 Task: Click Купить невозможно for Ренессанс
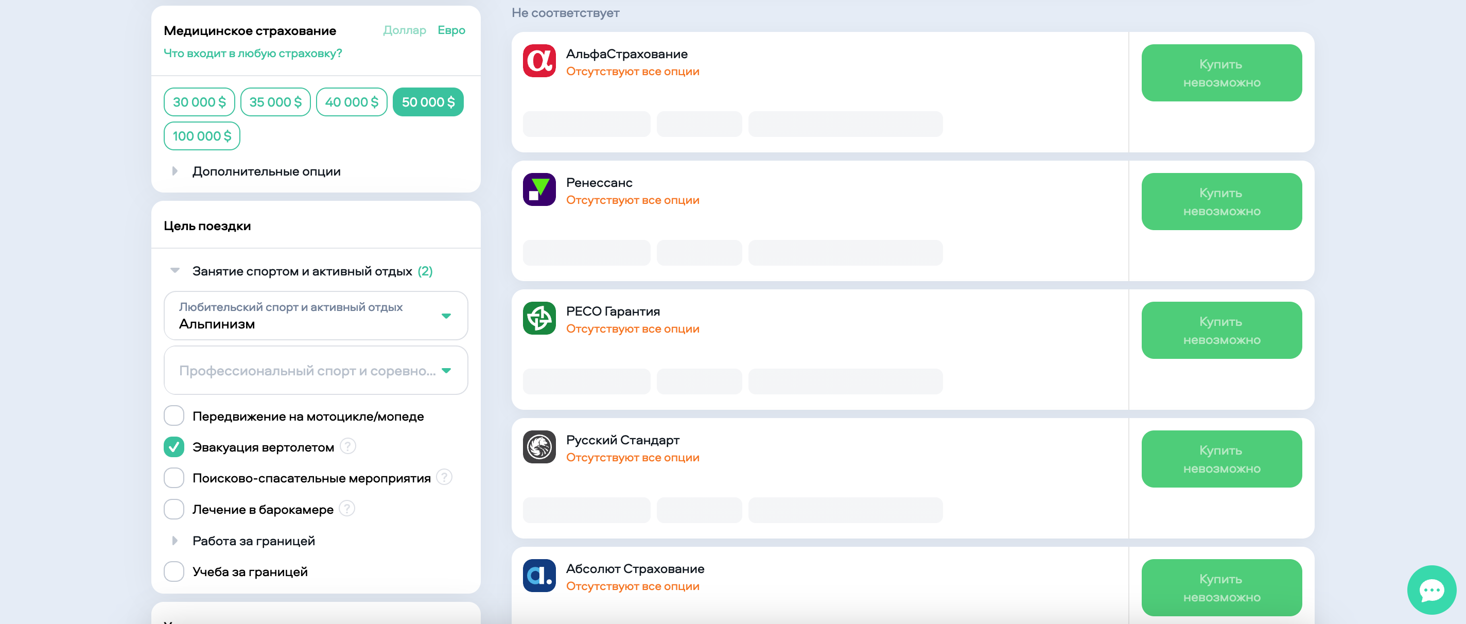tap(1221, 201)
